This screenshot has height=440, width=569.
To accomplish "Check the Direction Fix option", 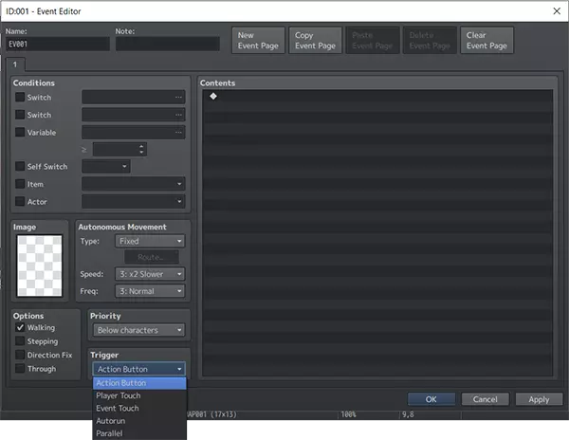I will pos(20,355).
